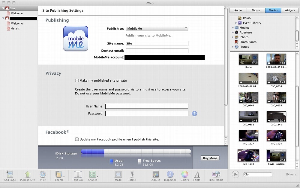Click the white Free Space legend swatch
The height and width of the screenshot is (188, 300).
(140, 161)
